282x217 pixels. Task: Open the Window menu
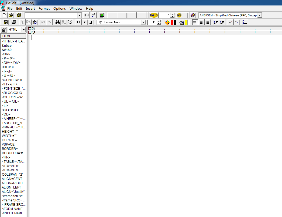[x=76, y=9]
